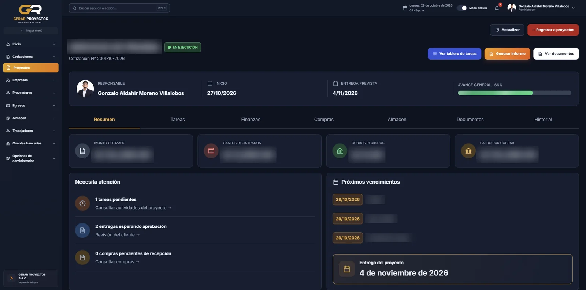Open the Proyectos sidebar menu item
The image size is (586, 290).
tap(31, 68)
